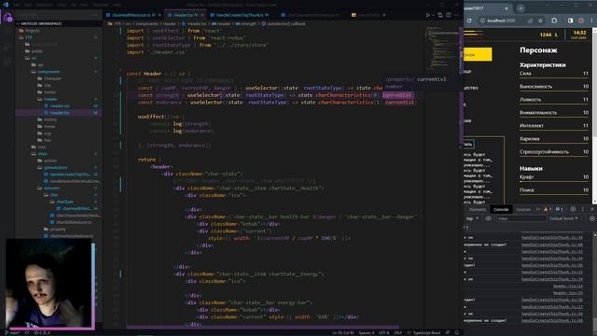Screen dimensions: 597x336
Task: Open notifications bell in VS Code status bar
Action: point(456,333)
